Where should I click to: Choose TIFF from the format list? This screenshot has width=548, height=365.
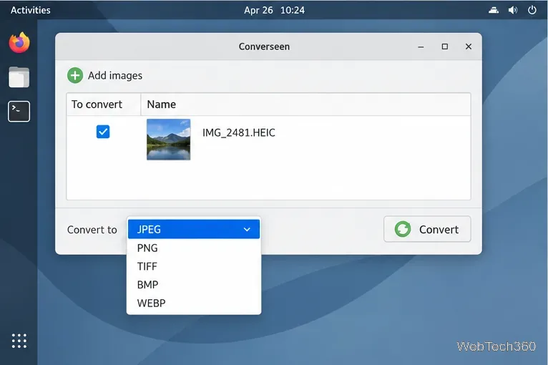[194, 266]
